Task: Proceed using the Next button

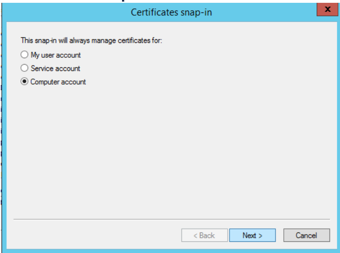Action: 252,236
